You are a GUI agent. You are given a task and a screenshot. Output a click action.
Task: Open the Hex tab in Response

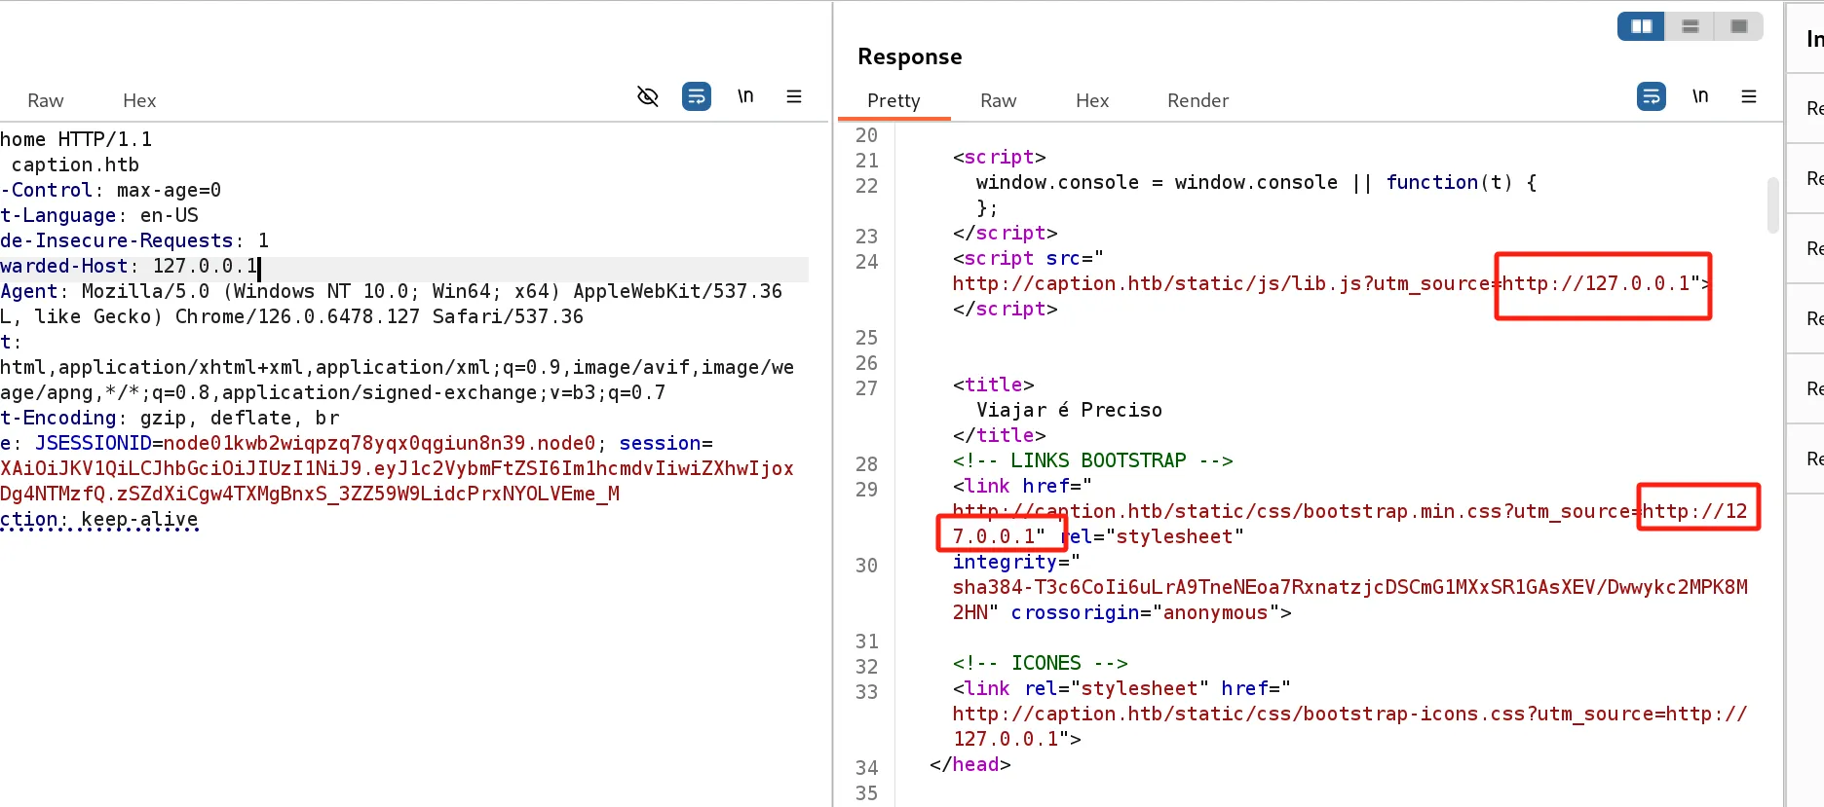click(1092, 101)
